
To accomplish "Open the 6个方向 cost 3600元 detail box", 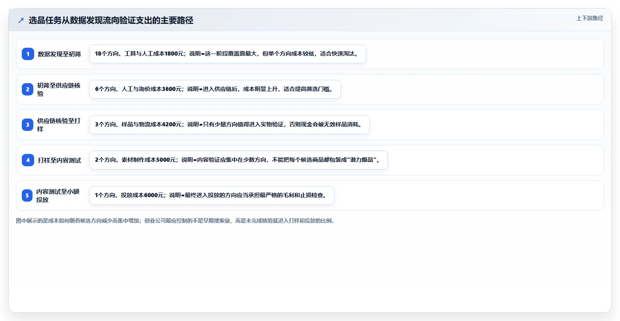I will [215, 89].
